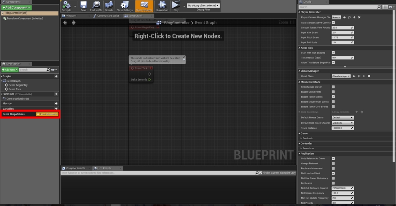396x206 pixels.
Task: Switch to Event Graph tab
Action: [x=135, y=15]
